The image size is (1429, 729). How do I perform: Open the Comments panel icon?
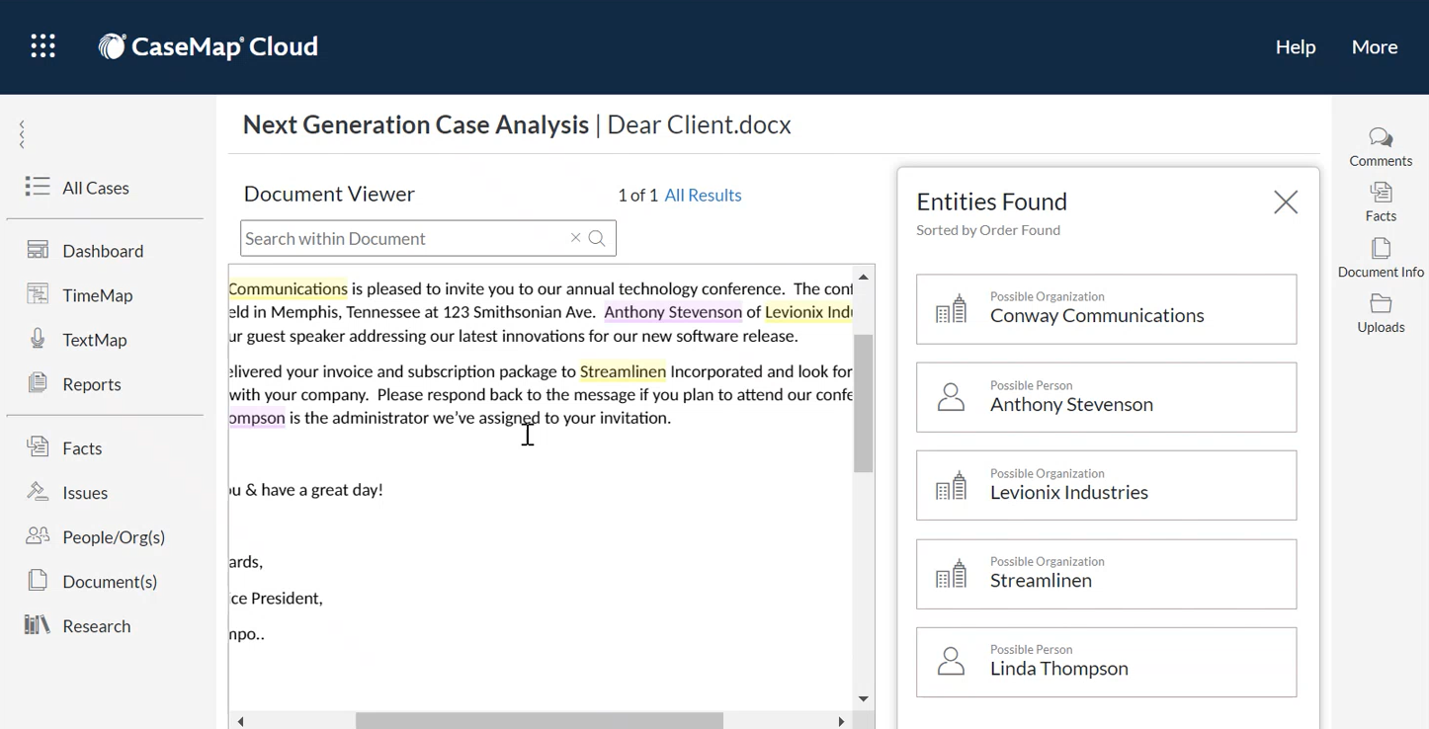(1381, 137)
